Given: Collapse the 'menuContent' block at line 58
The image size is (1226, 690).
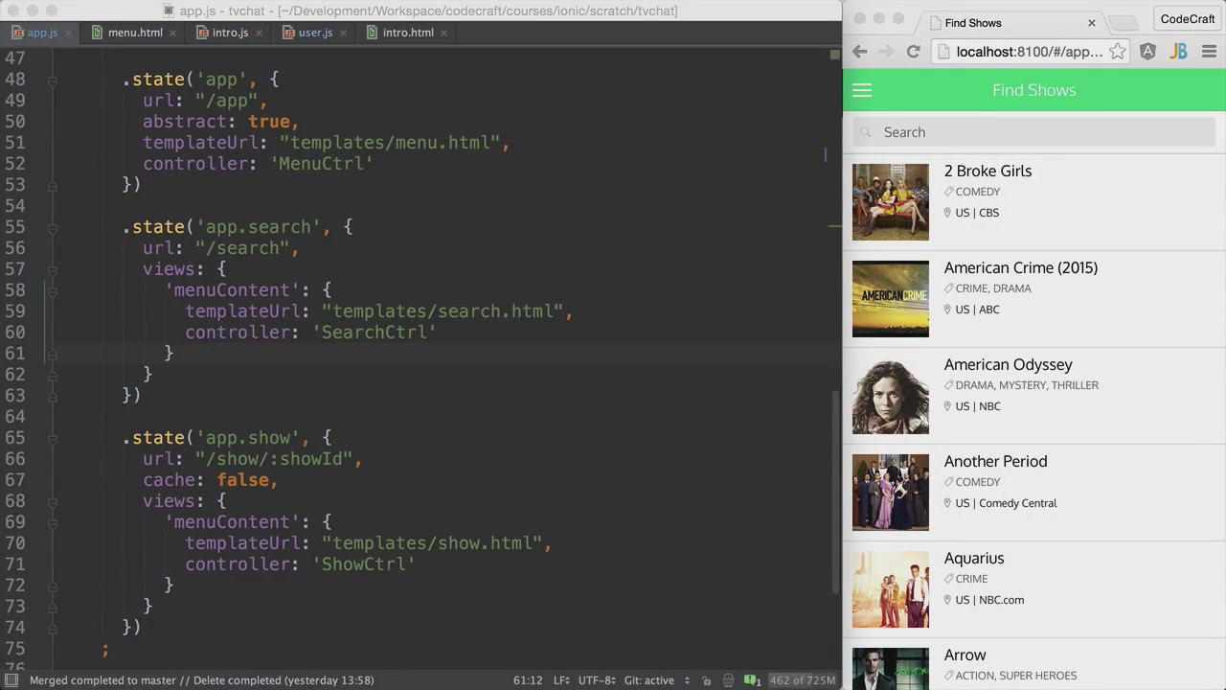Looking at the screenshot, I should [x=53, y=290].
